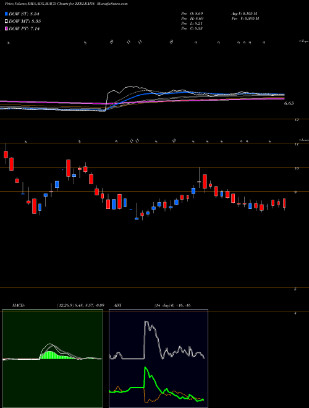Click the 'Pre V: 0.395 M' value
The width and height of the screenshot is (309, 408).
point(245,18)
